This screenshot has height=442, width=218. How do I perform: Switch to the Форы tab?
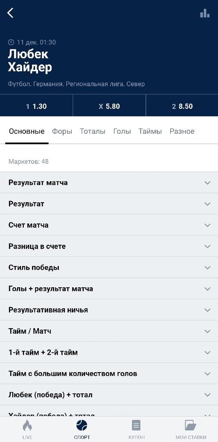[x=62, y=131]
